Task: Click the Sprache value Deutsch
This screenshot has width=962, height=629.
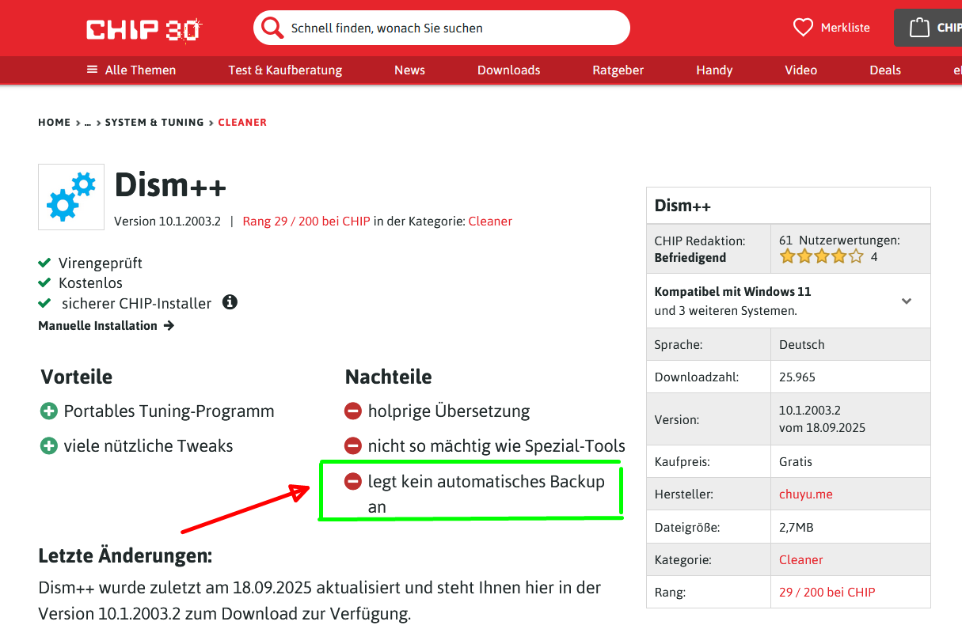Action: pos(802,345)
